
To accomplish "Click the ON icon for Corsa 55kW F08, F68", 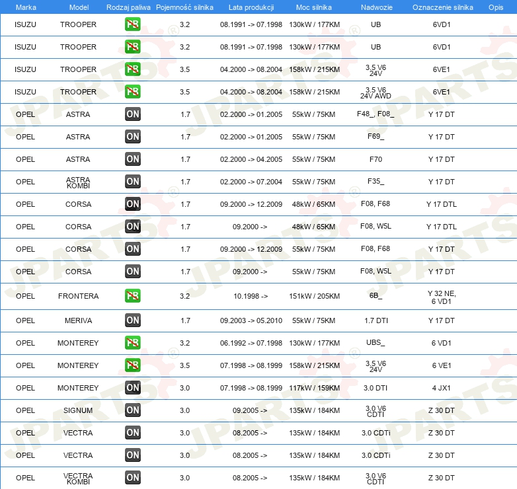I will pyautogui.click(x=132, y=248).
